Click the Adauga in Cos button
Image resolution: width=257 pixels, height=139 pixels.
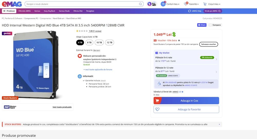coord(186,101)
